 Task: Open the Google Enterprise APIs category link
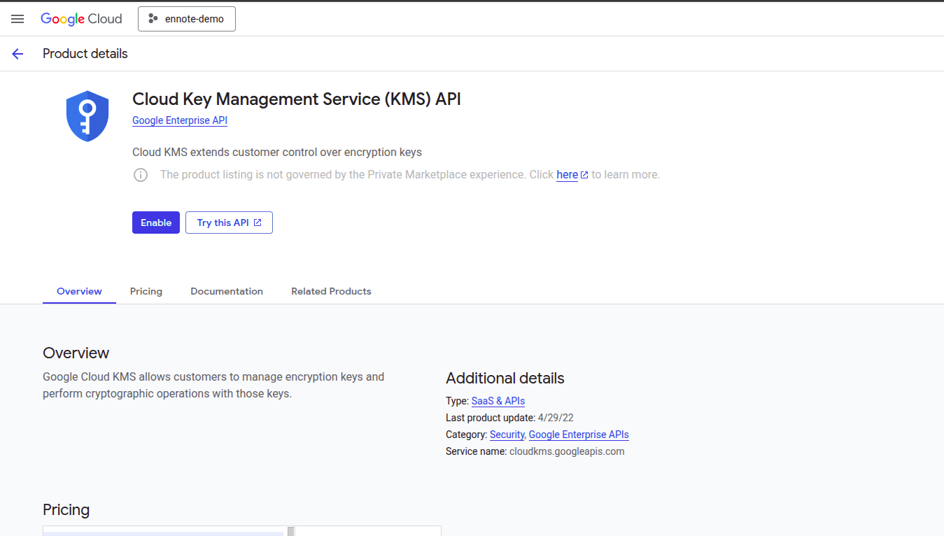click(x=579, y=435)
